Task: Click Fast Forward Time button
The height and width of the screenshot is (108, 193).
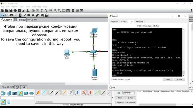Action: click(x=24, y=87)
